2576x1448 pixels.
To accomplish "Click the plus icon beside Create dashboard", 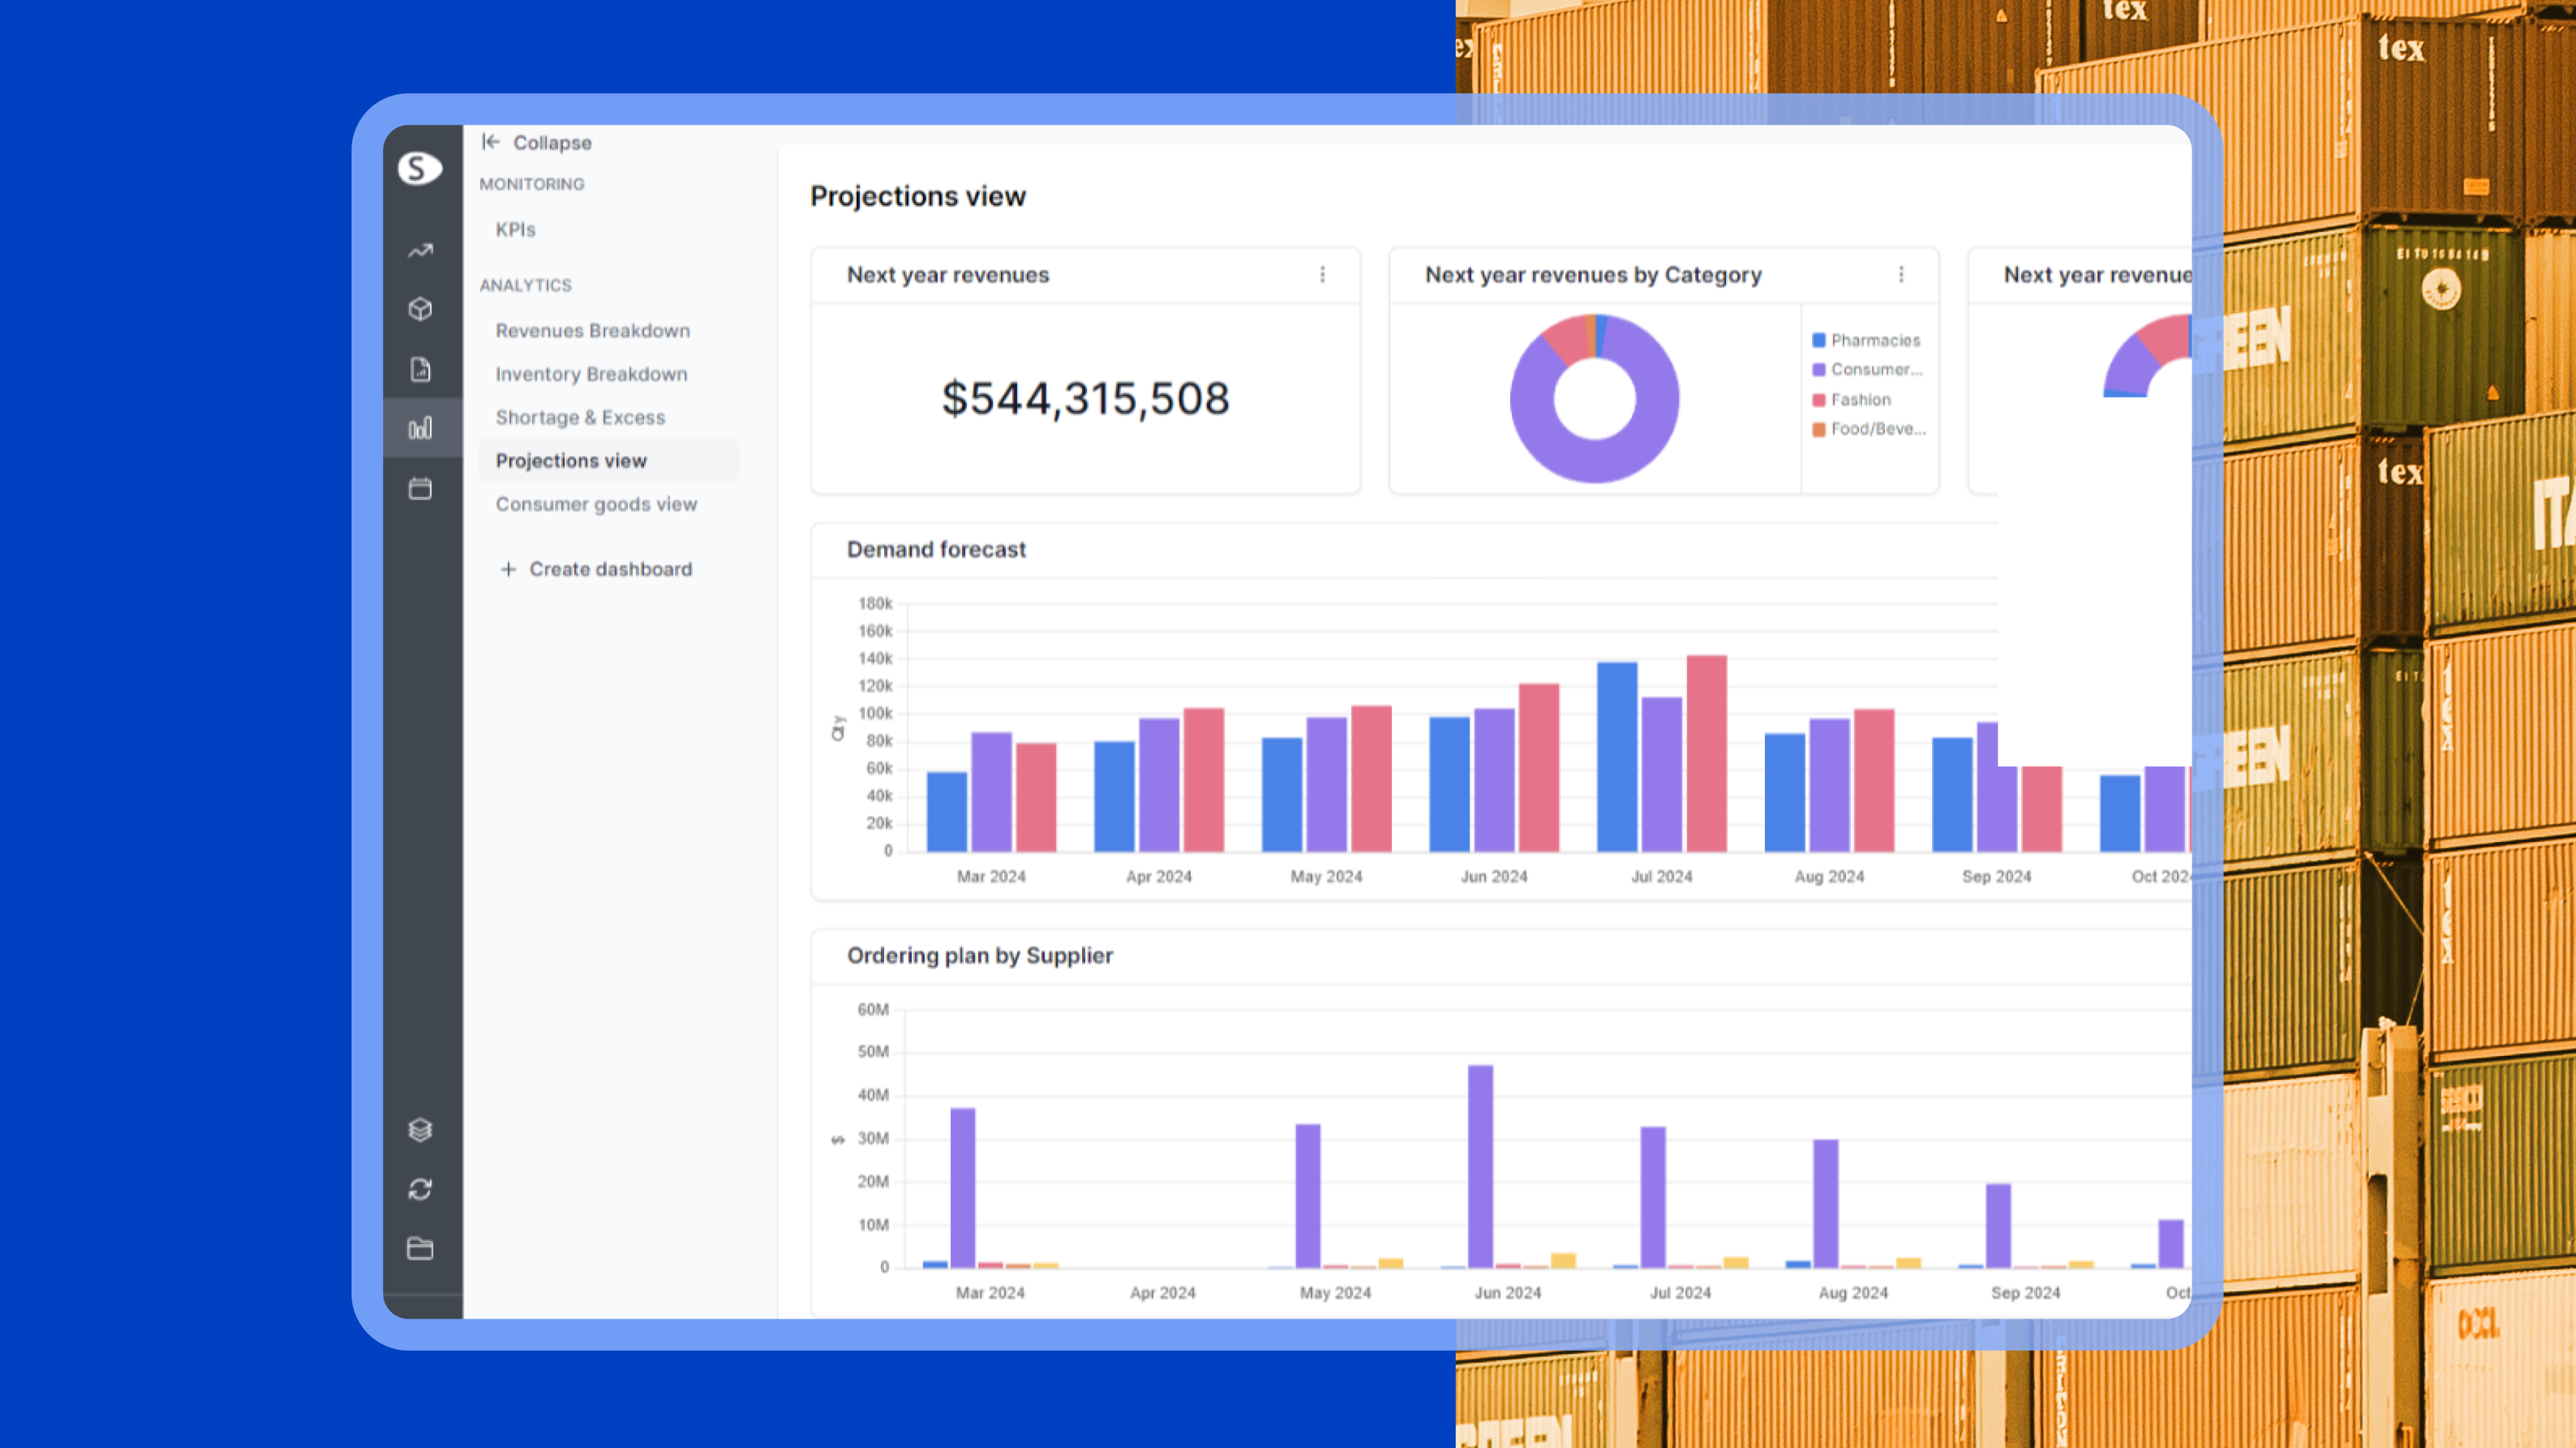I will click(508, 568).
